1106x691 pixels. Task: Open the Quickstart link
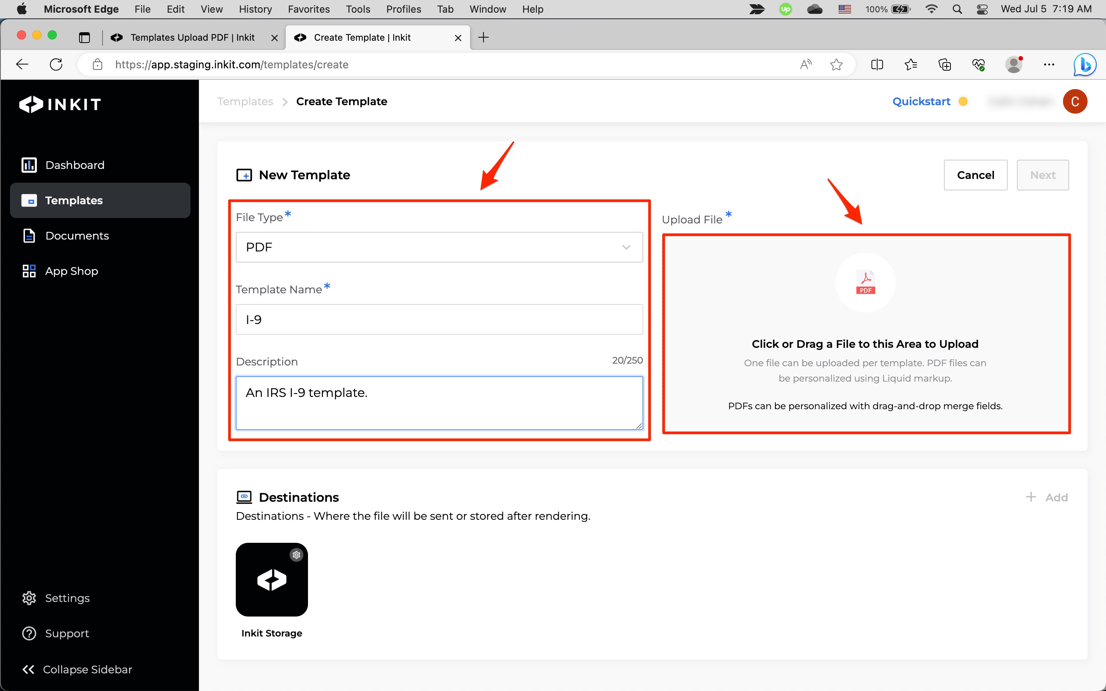coord(921,101)
